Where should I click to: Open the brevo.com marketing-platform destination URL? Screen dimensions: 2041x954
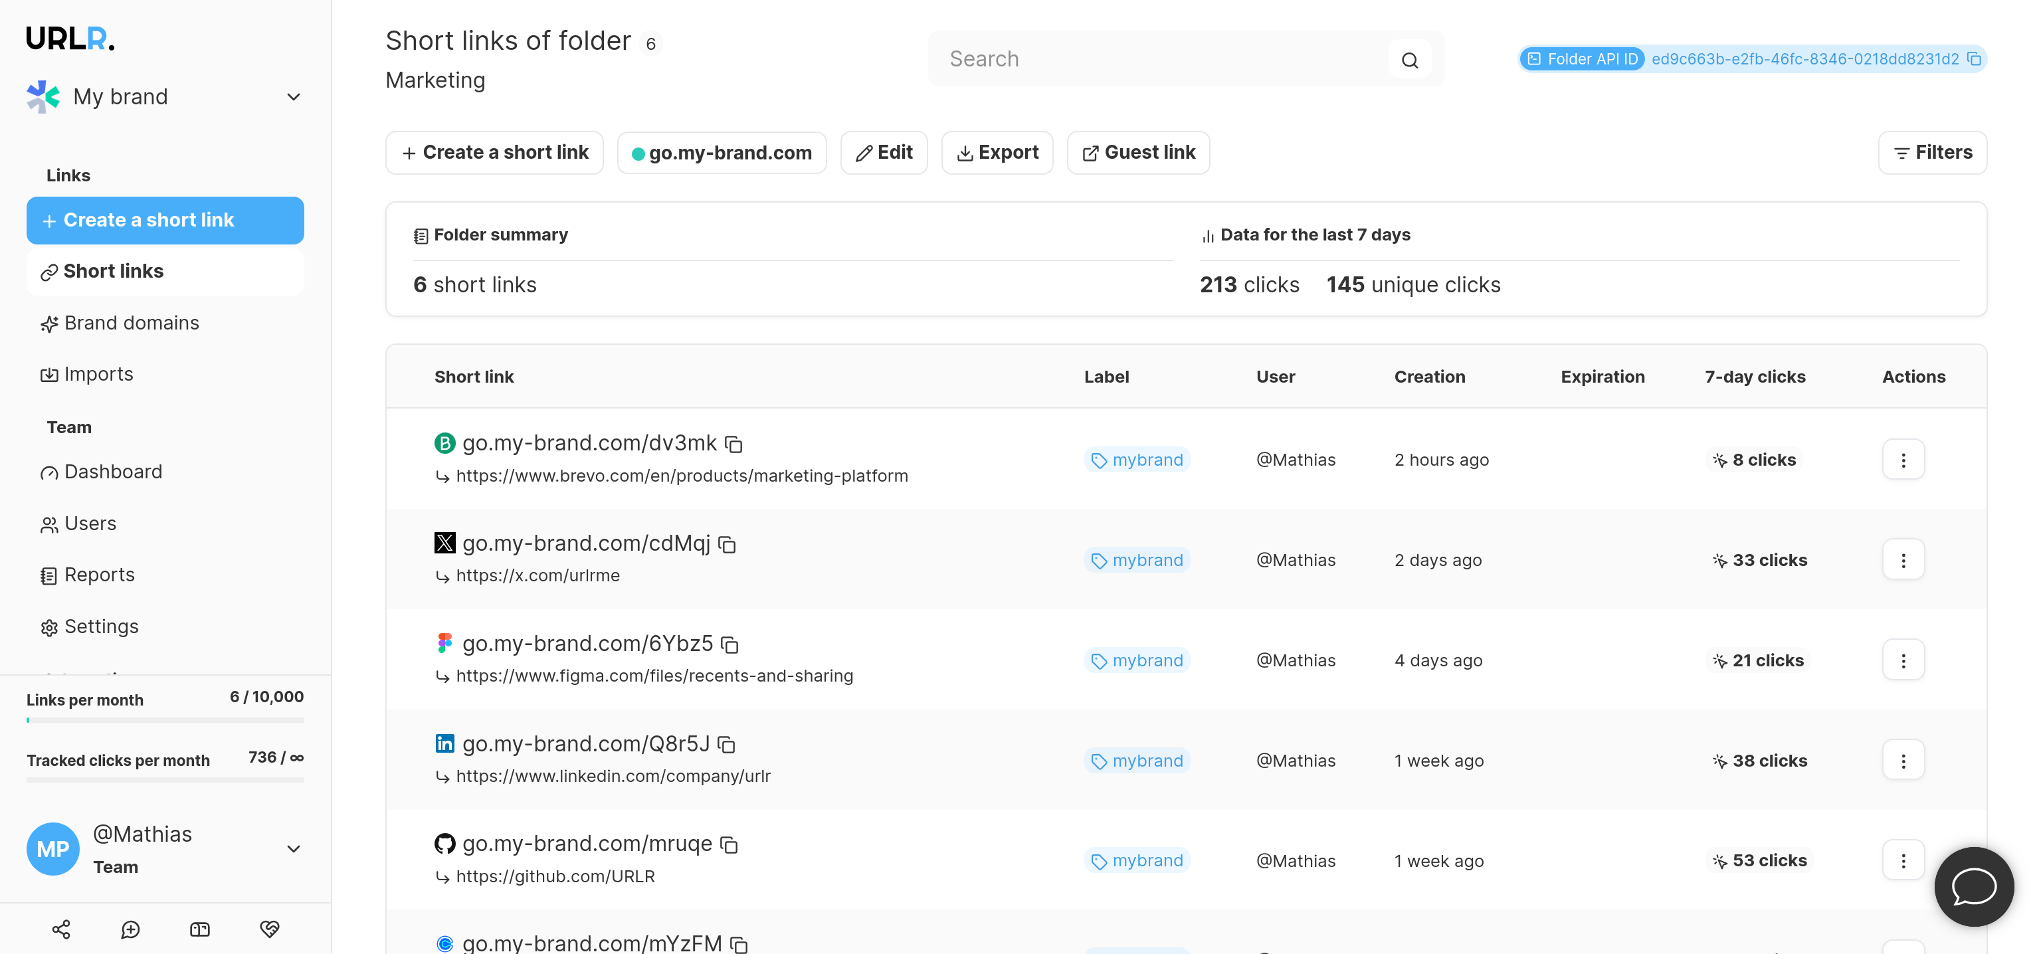(682, 476)
